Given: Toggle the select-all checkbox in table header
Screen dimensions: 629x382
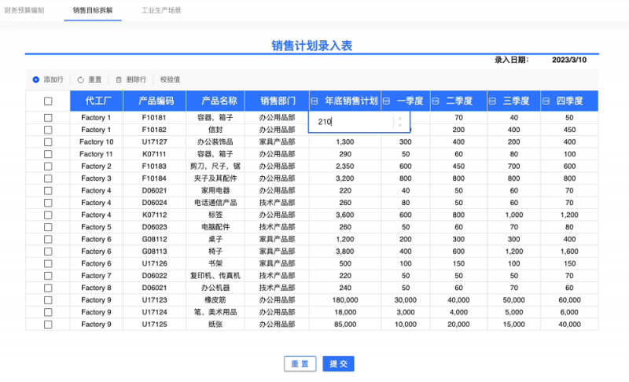Looking at the screenshot, I should 48,101.
